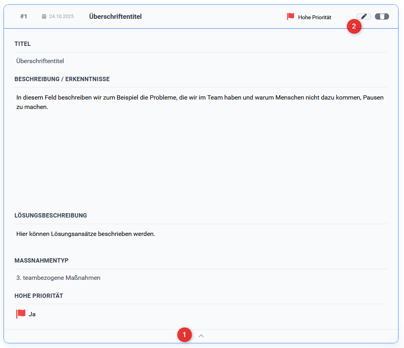Click the "Hohe Priorität" label in the header

pyautogui.click(x=314, y=17)
